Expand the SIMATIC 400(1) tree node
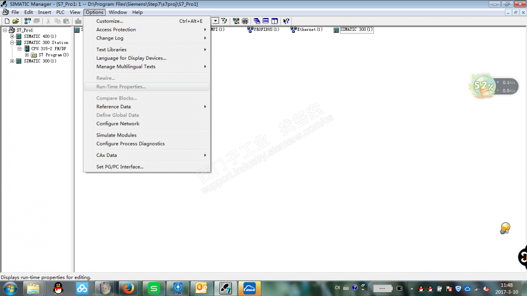Screen dimensions: 527x296 point(12,36)
